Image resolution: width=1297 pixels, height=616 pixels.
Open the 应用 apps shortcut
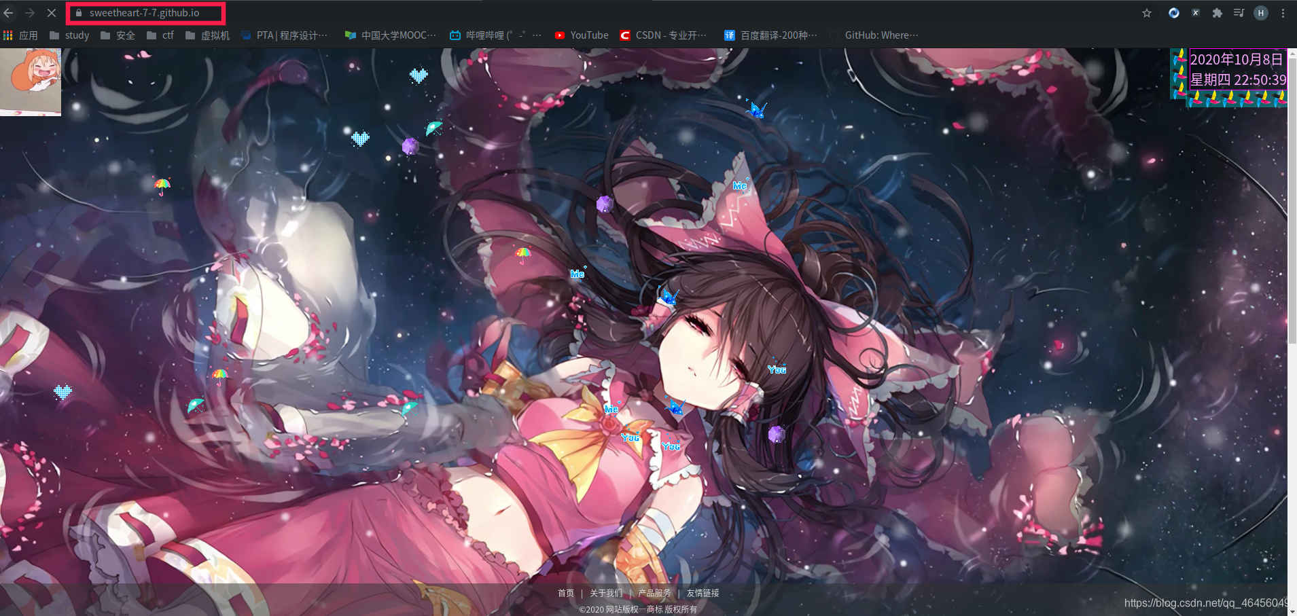[x=20, y=35]
